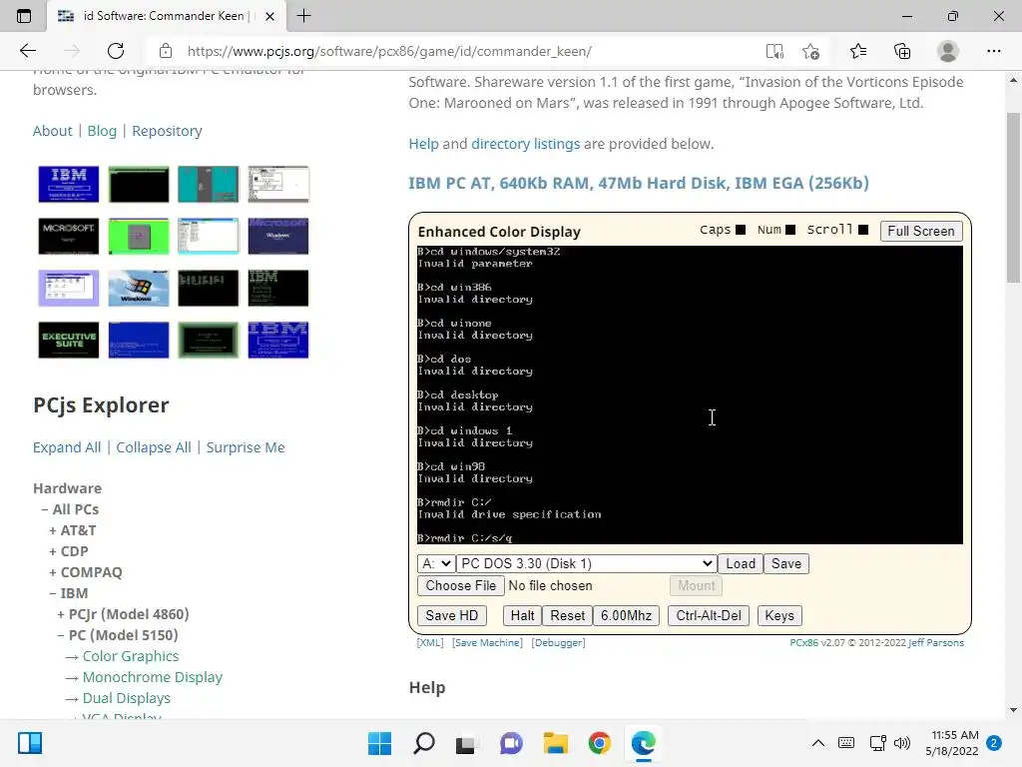Open the Favorites list icon

(x=858, y=51)
